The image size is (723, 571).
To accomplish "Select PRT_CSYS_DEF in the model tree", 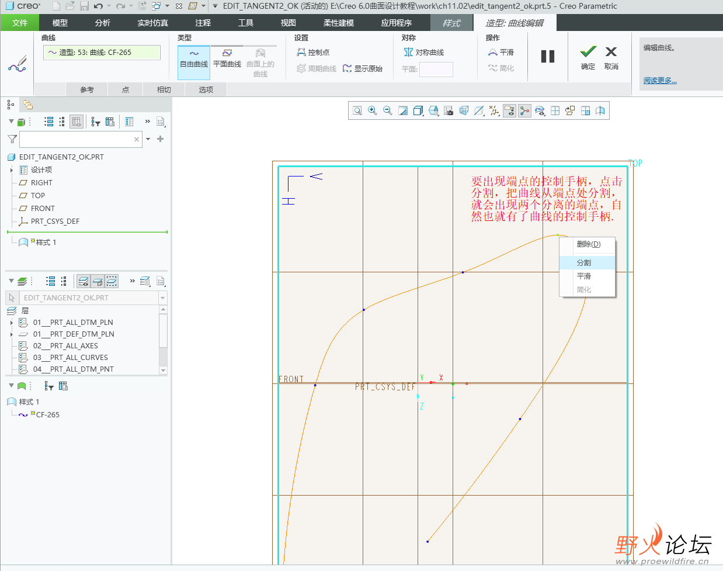I will tap(55, 222).
